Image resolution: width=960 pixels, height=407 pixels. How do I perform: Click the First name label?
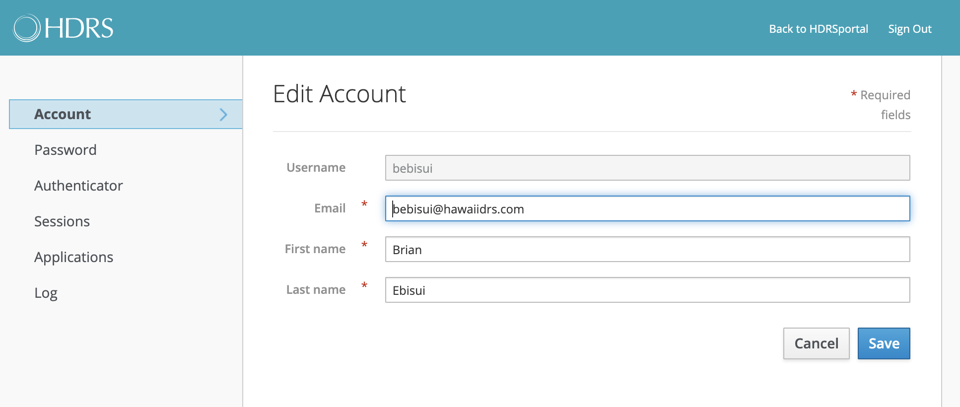(x=315, y=249)
